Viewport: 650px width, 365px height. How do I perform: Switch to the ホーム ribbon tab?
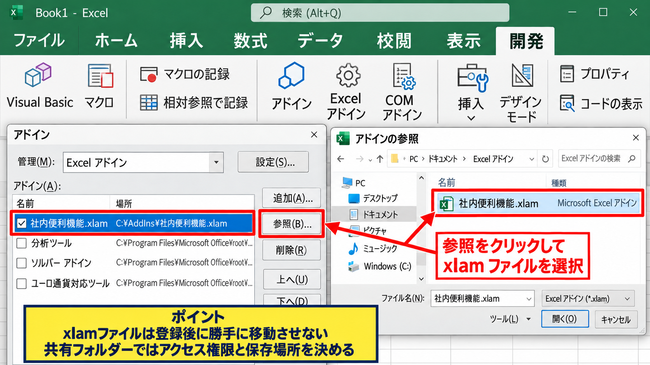coord(116,41)
